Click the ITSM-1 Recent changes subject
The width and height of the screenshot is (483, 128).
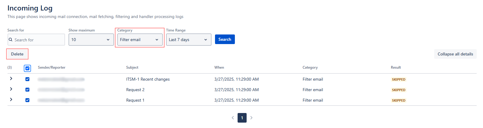[148, 79]
